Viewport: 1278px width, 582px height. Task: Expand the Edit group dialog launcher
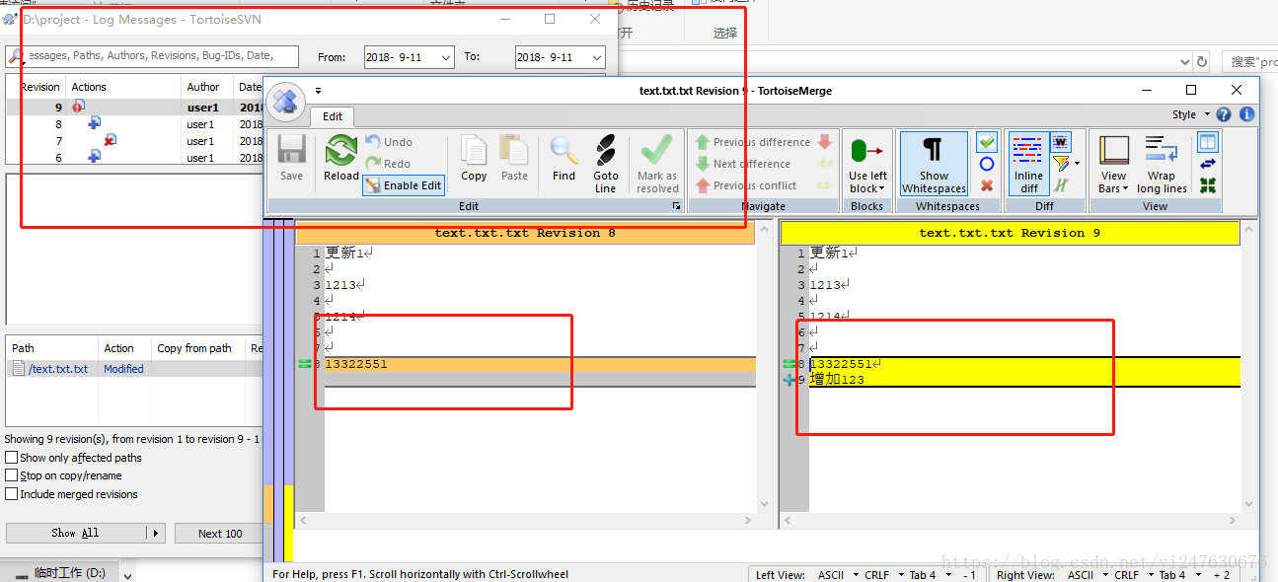click(676, 206)
